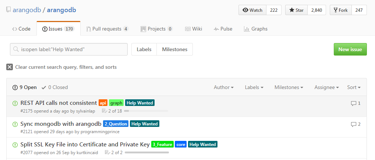Expand the Author filter dropdown
Image resolution: width=375 pixels, height=160 pixels.
[224, 87]
